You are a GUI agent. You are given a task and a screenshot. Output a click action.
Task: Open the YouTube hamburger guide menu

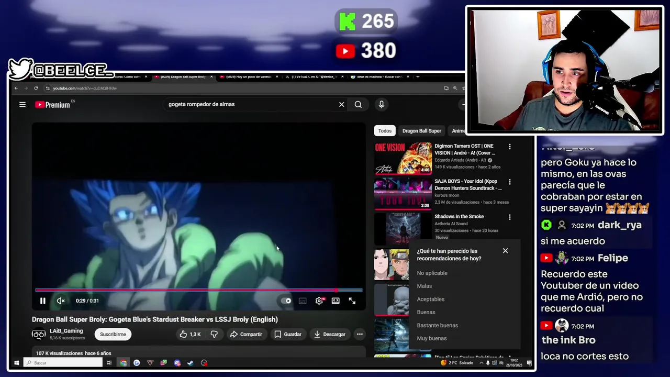point(23,105)
